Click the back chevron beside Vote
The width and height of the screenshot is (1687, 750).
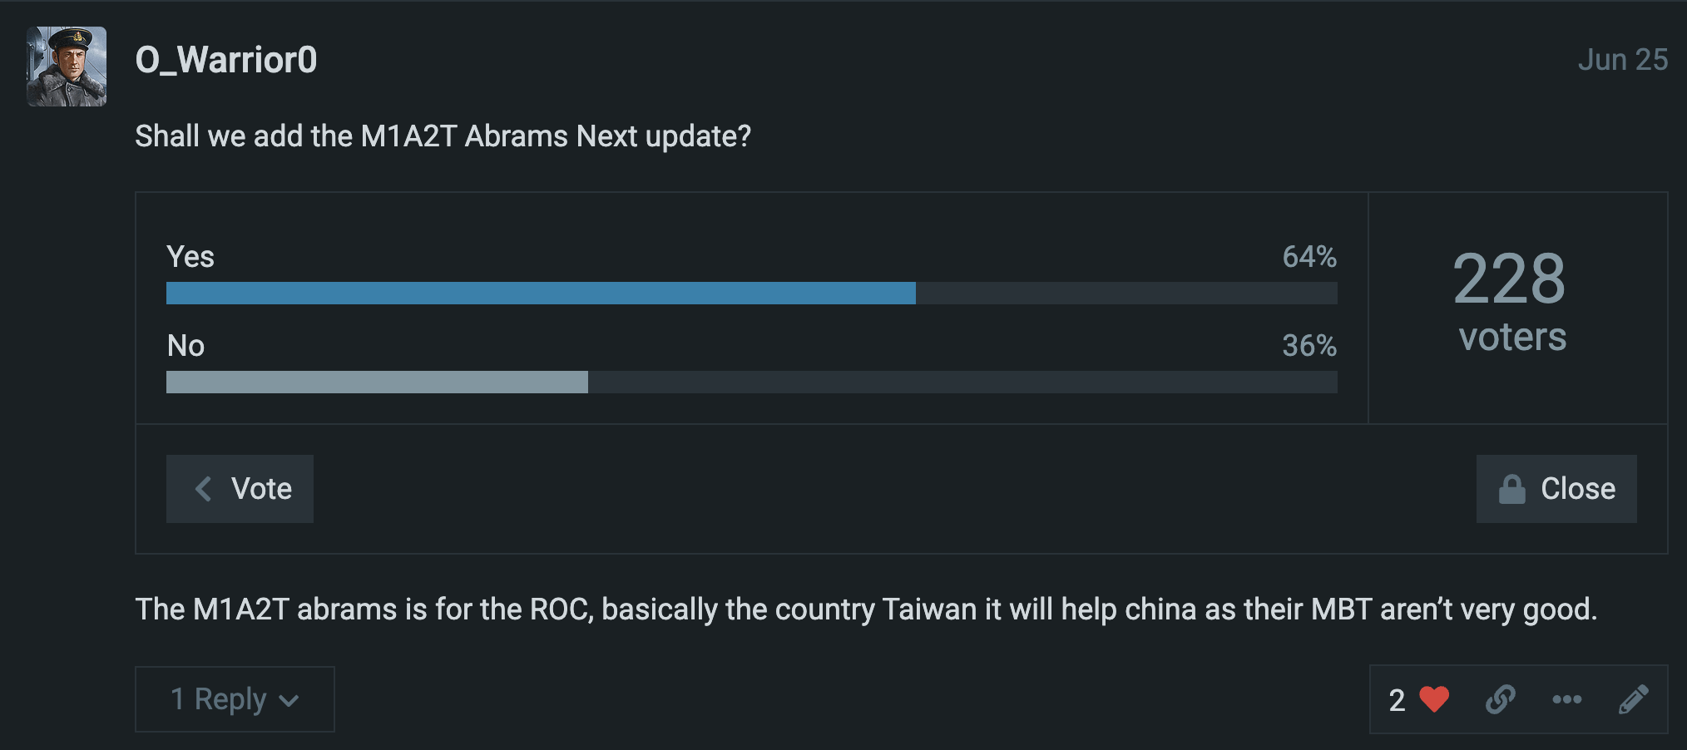coord(203,489)
